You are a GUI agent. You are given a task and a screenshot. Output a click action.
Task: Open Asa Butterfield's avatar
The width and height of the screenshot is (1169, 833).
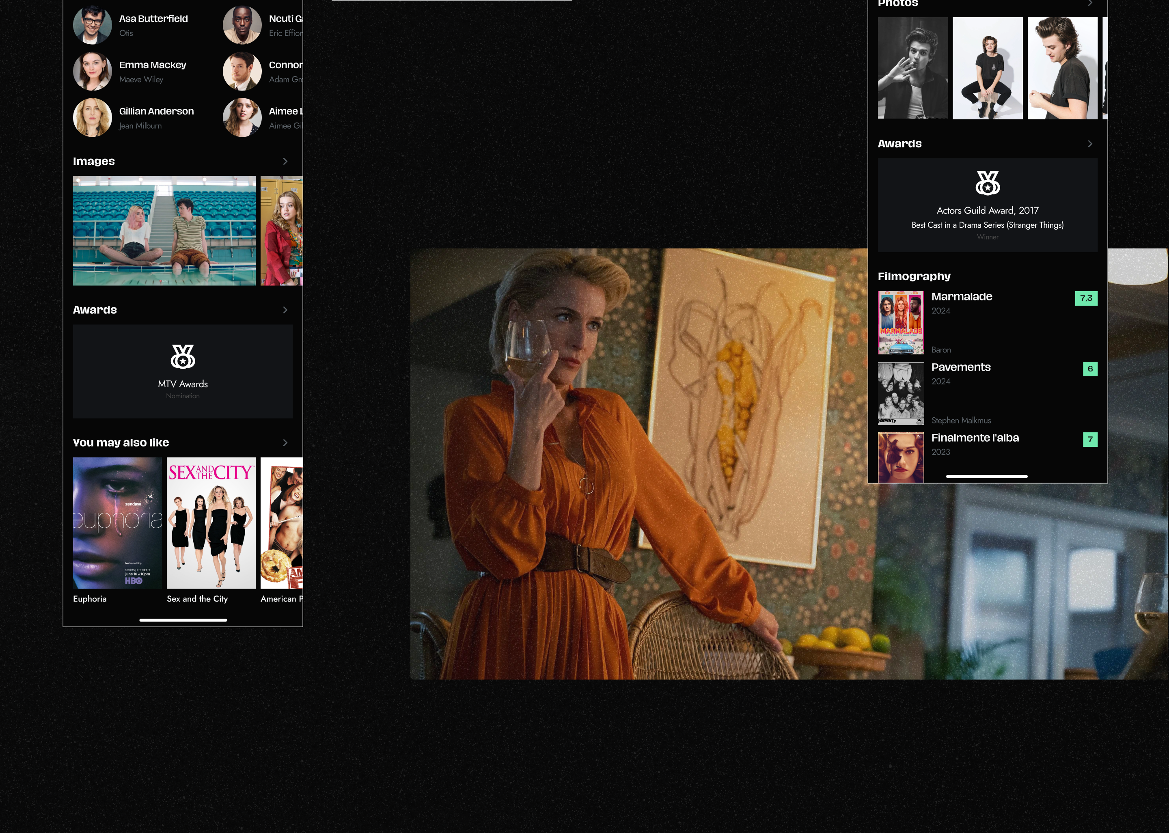(x=92, y=25)
